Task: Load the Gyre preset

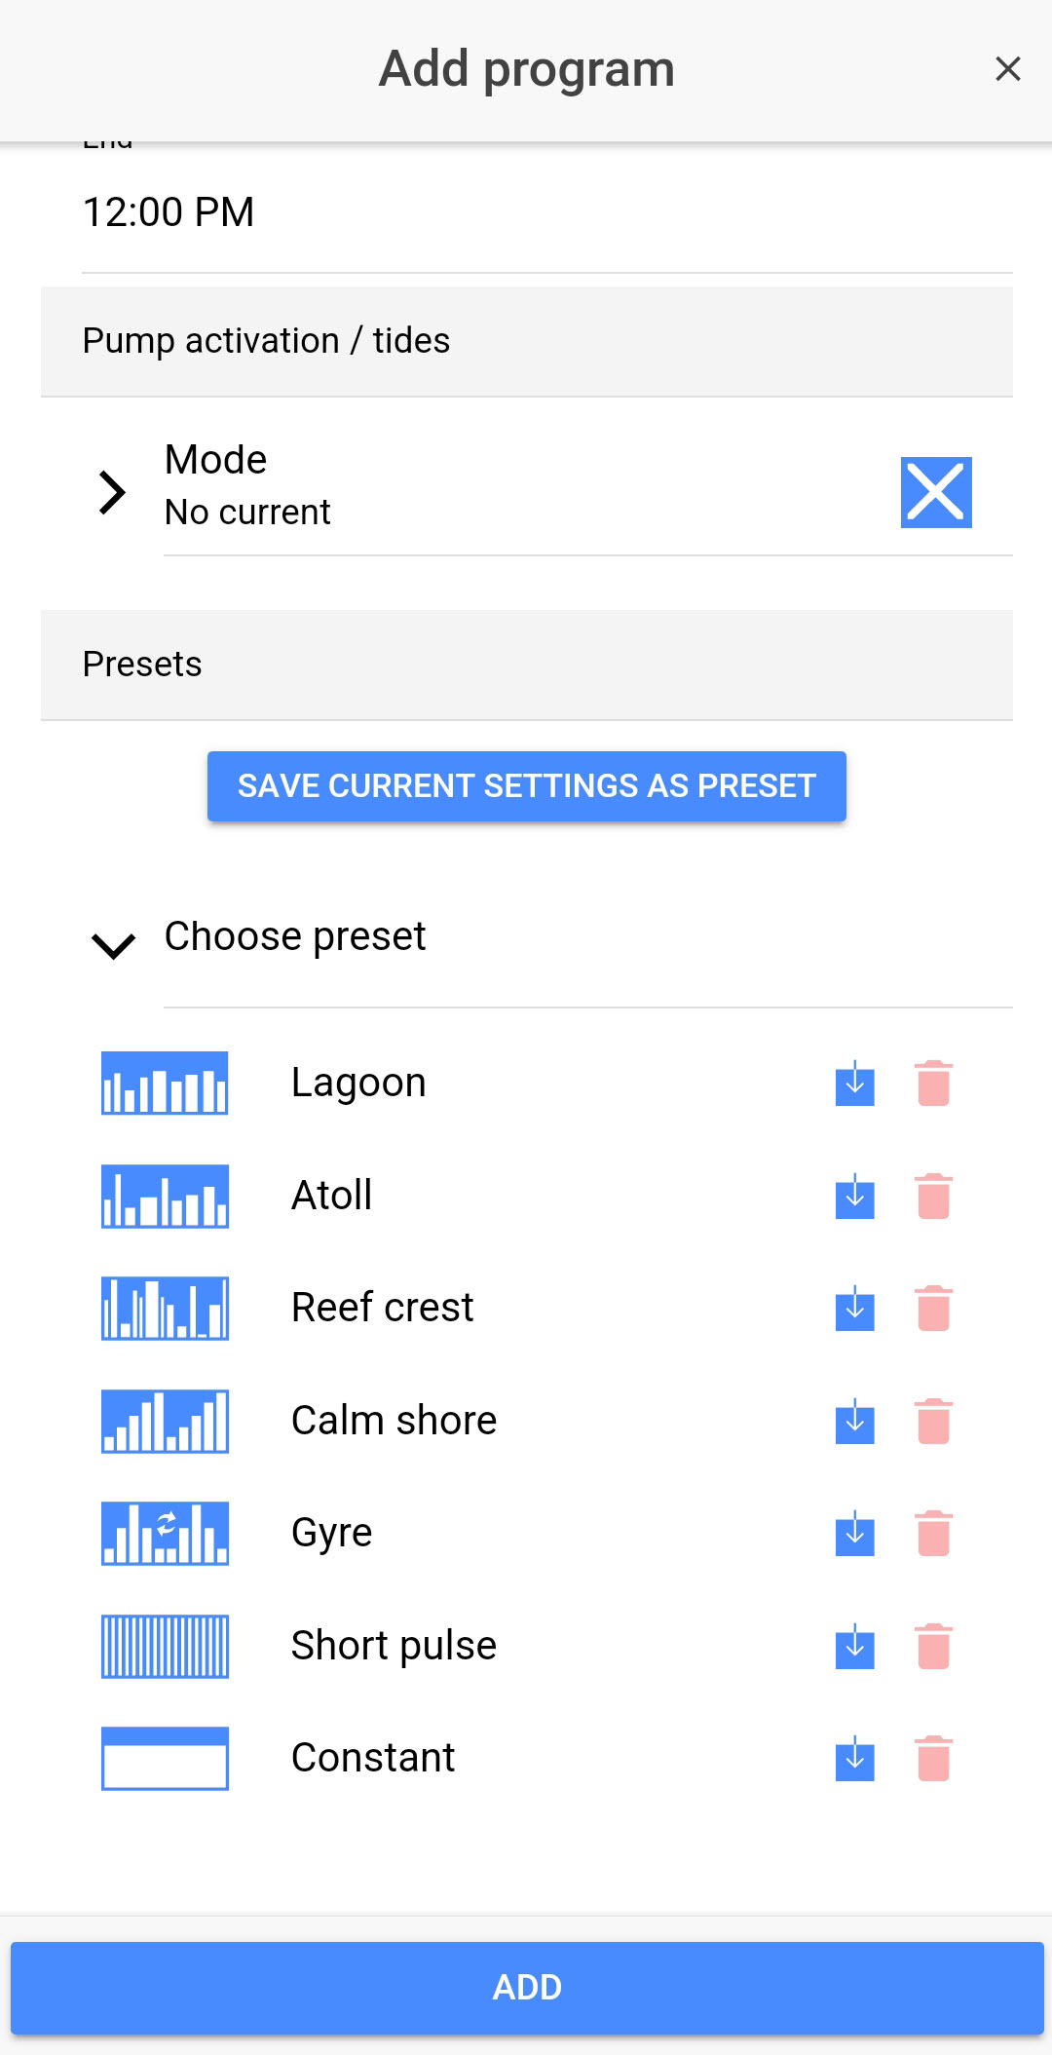Action: (854, 1534)
